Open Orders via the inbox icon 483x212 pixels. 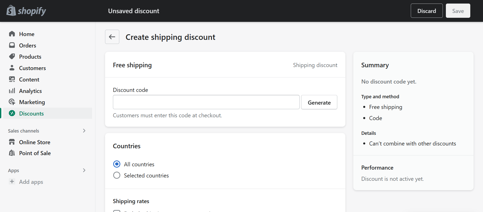coord(12,45)
